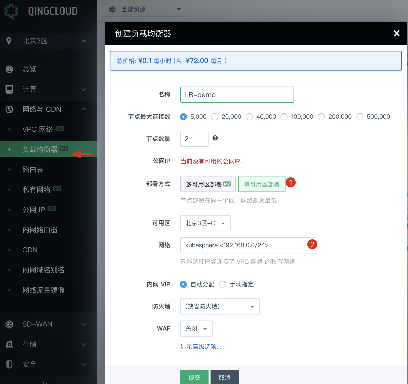Expand the SD-WAN sidebar section
This screenshot has height=384, width=408.
(84, 324)
